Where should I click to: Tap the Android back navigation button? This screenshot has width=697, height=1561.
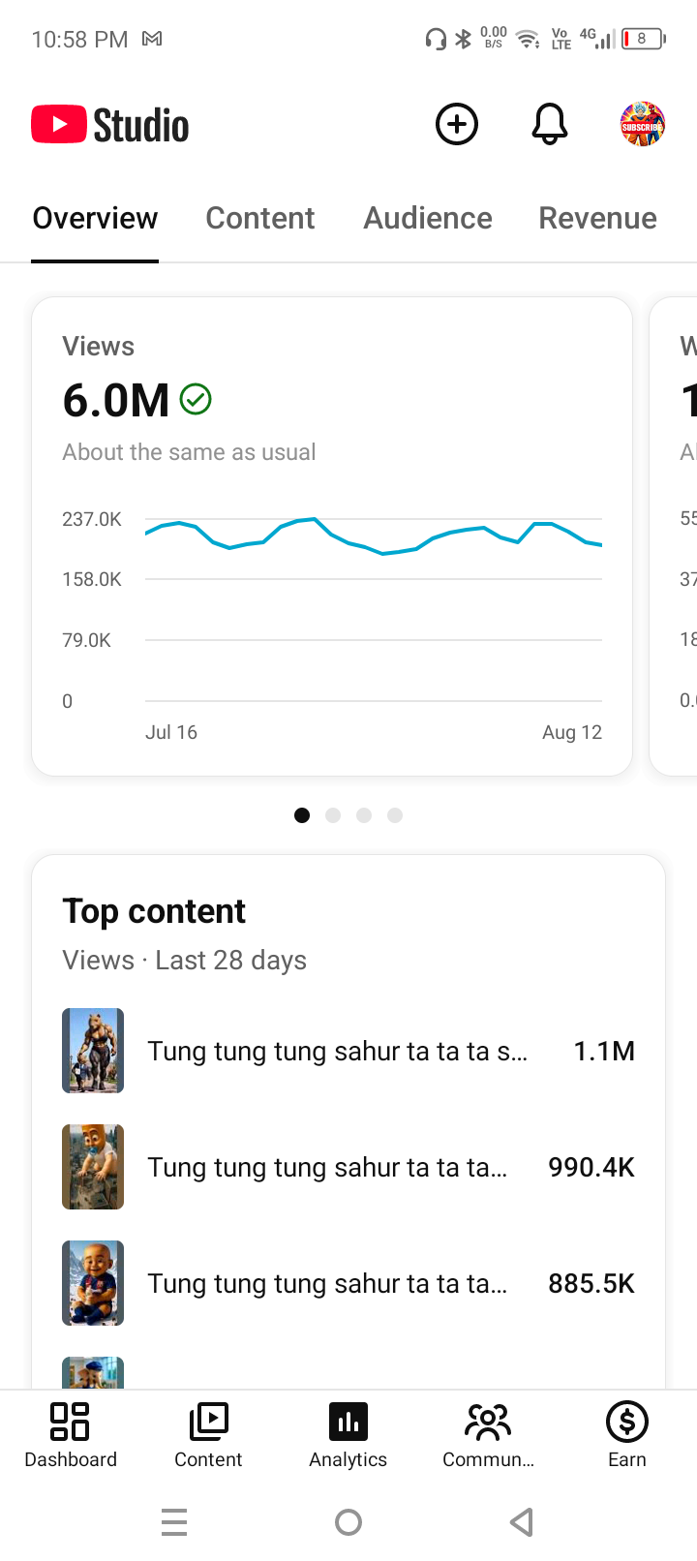click(x=522, y=1522)
